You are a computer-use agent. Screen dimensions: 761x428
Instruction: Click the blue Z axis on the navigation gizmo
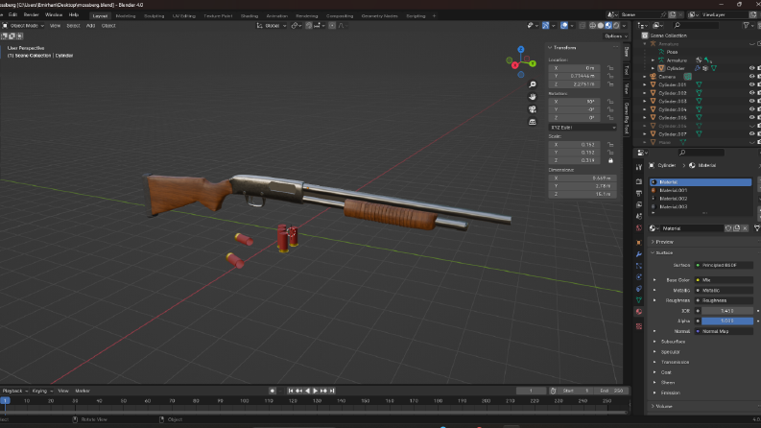coord(521,50)
